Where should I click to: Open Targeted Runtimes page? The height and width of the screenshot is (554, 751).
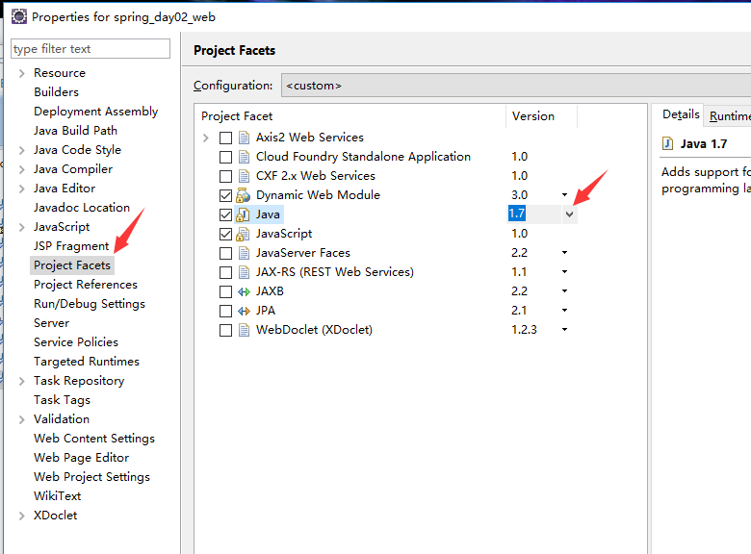pyautogui.click(x=87, y=362)
